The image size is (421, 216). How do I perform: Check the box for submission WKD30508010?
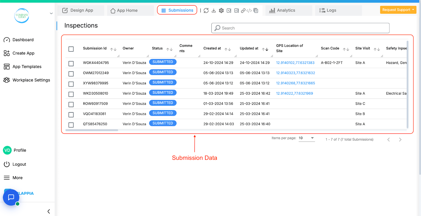(x=71, y=94)
